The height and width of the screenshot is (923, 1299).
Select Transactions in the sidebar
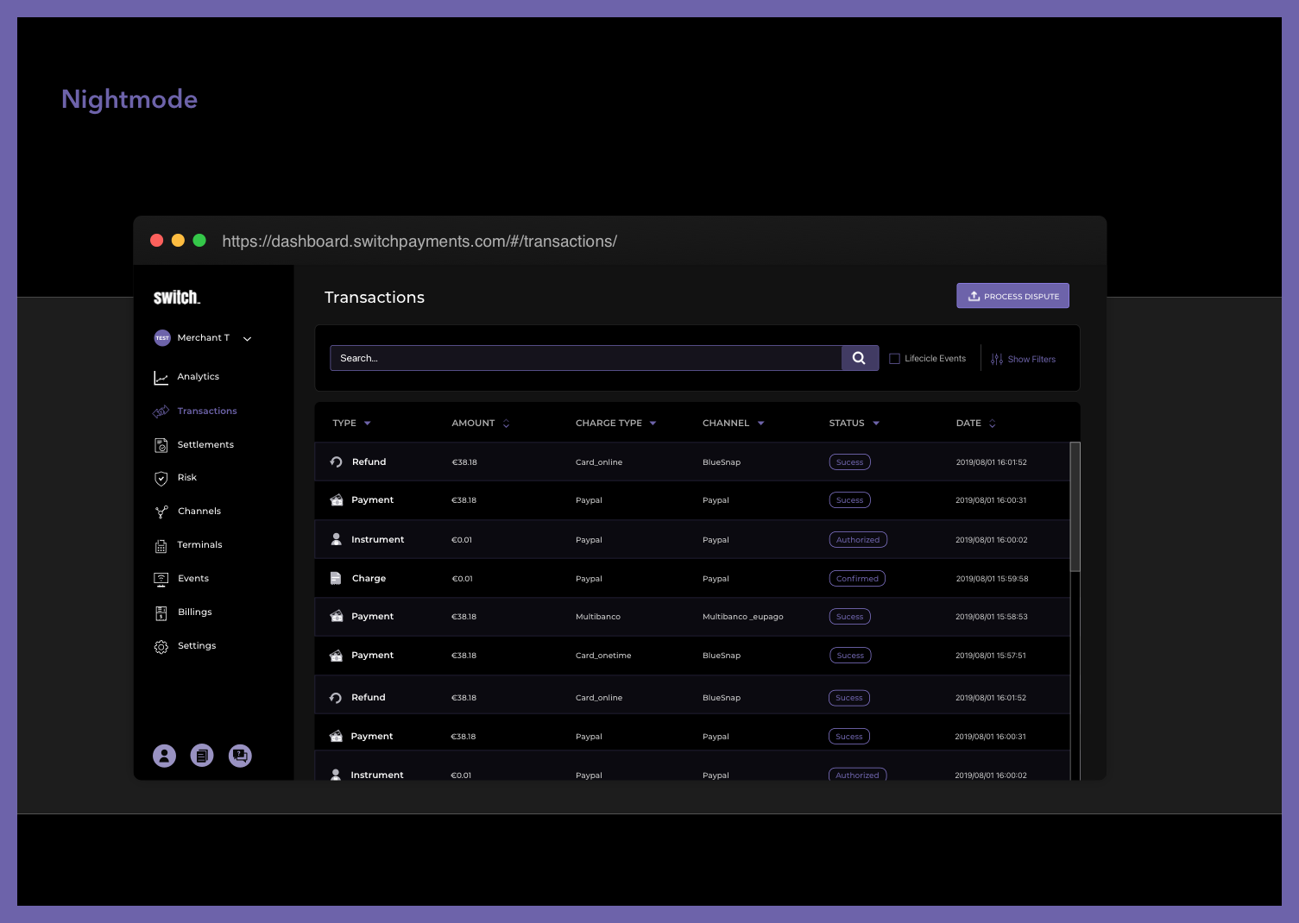coord(207,411)
